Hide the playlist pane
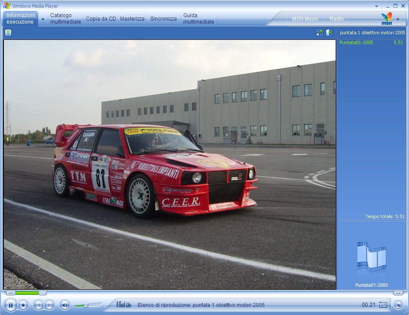Image resolution: width=409 pixels, height=315 pixels. tap(329, 33)
